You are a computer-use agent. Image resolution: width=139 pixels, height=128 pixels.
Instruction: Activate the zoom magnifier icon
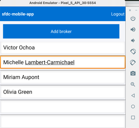(x=133, y=84)
